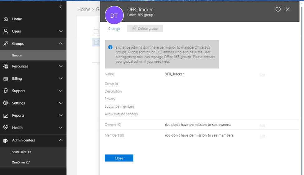Click the DT group avatar

coord(114,15)
